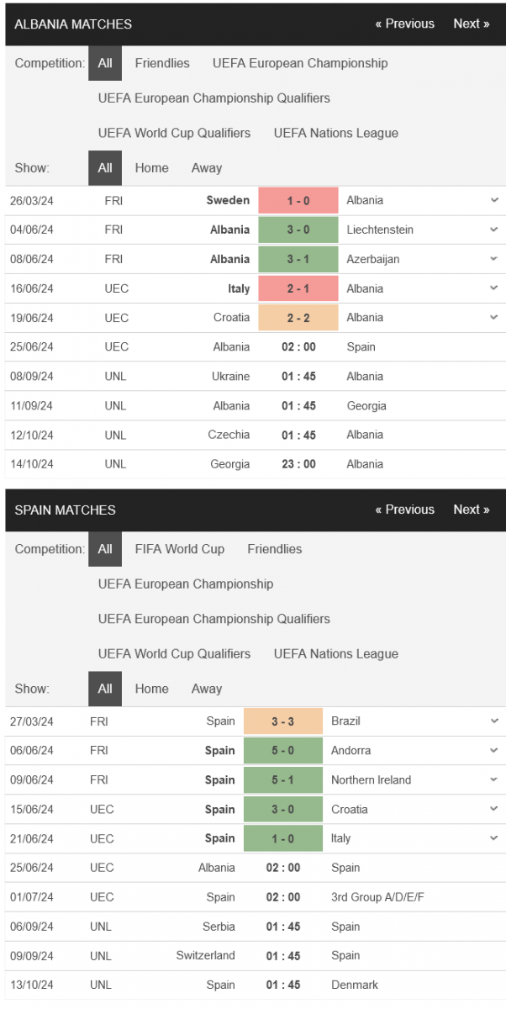506x1009 pixels.
Task: Open the 5-1 score against Northern Ireland
Action: click(283, 780)
